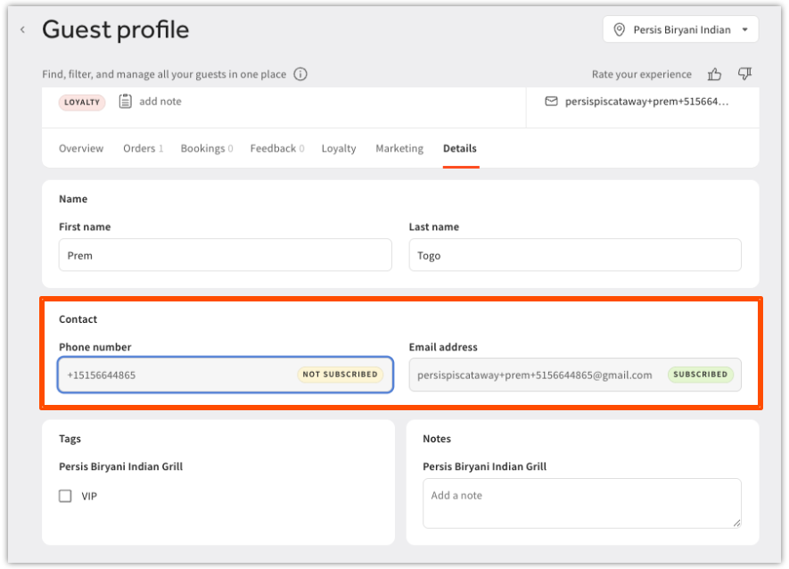Click the add note clipboard icon

pyautogui.click(x=126, y=102)
